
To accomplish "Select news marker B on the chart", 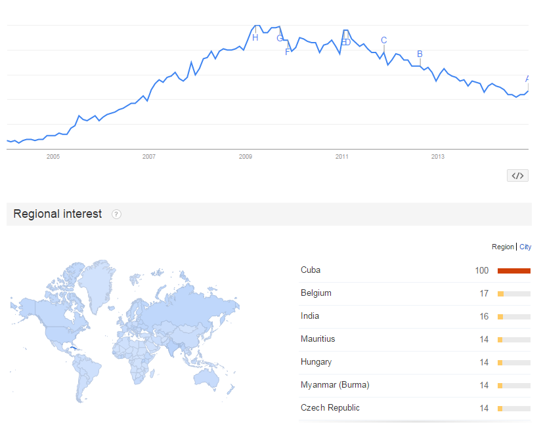I will pyautogui.click(x=420, y=54).
